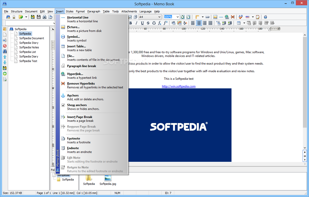Viewport: 309px width, 197px height.
Task: Toggle Show anchors checkbox in menu
Action: 63,105
